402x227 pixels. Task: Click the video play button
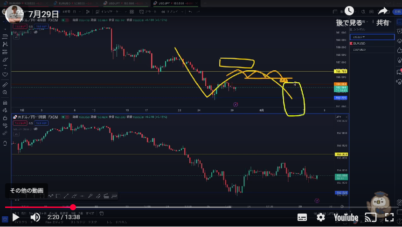pyautogui.click(x=15, y=217)
